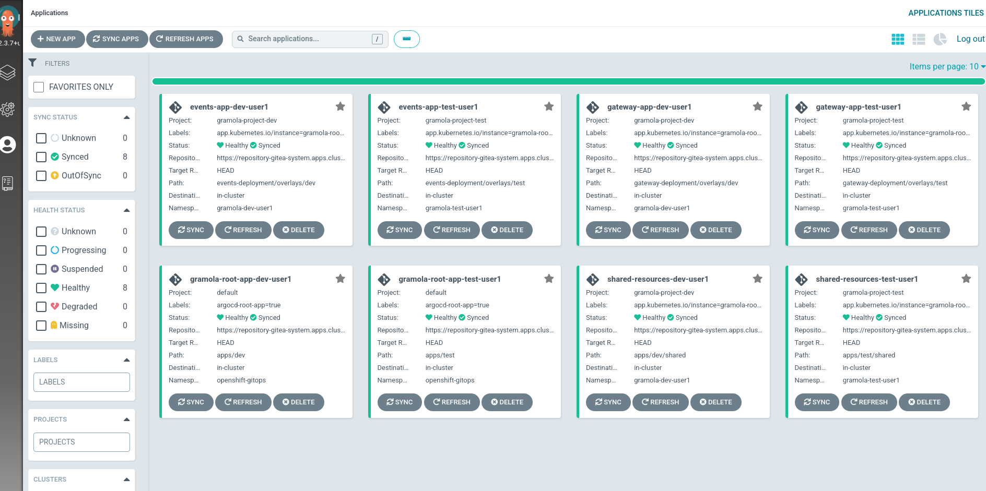Image resolution: width=986 pixels, height=491 pixels.
Task: Switch to summary pie chart view
Action: (940, 39)
